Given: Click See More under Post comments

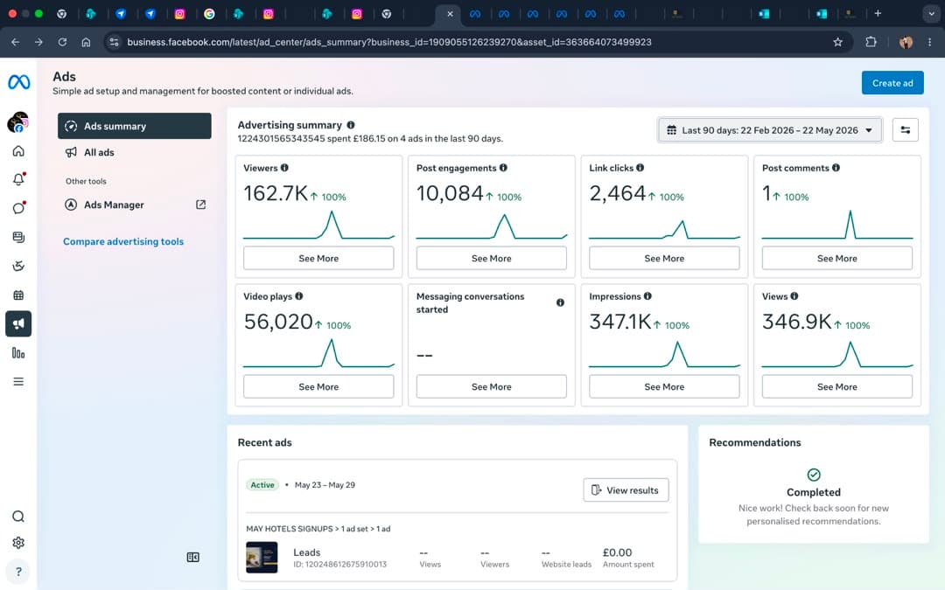Looking at the screenshot, I should tap(837, 258).
